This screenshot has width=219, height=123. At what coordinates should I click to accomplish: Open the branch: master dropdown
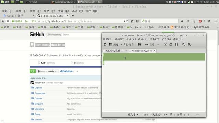(47, 71)
